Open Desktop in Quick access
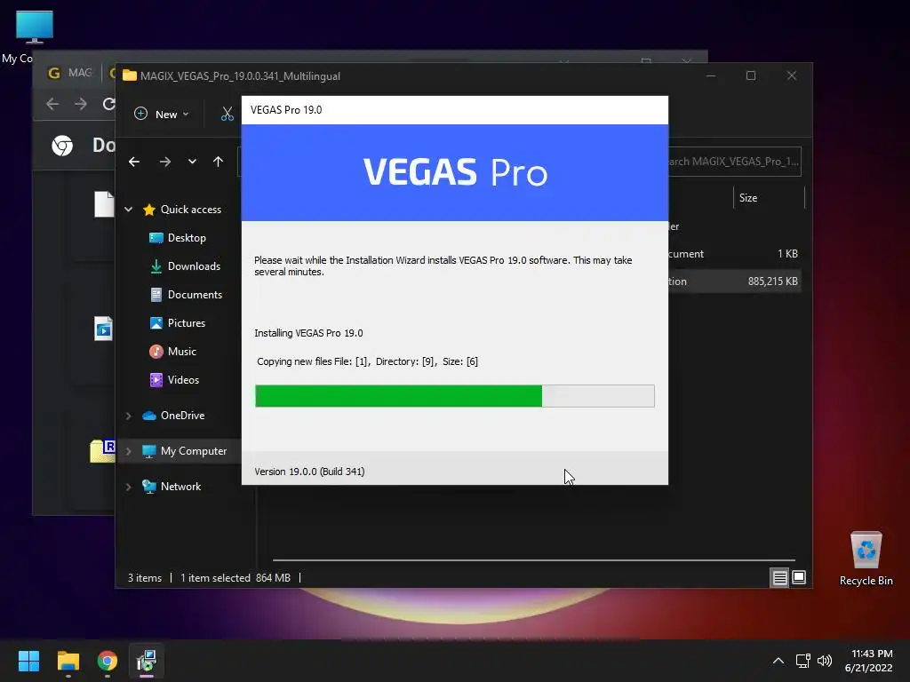 [x=187, y=238]
